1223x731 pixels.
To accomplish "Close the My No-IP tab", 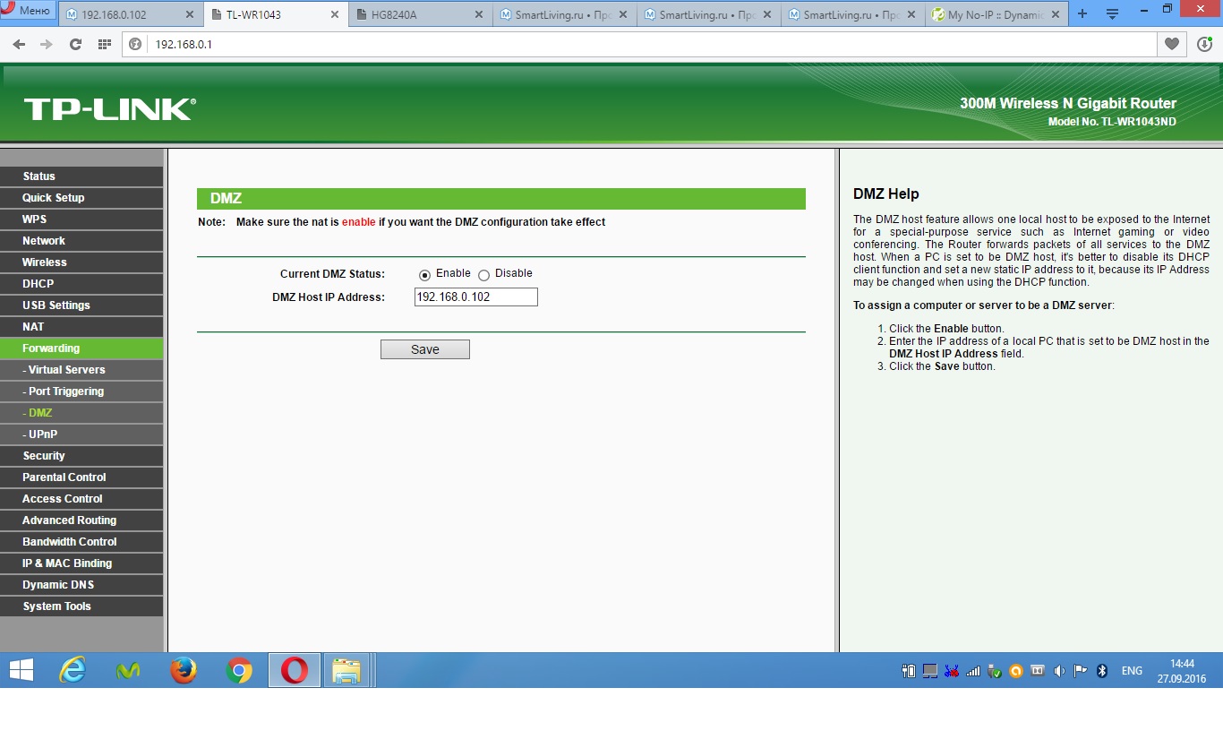I will coord(1055,14).
